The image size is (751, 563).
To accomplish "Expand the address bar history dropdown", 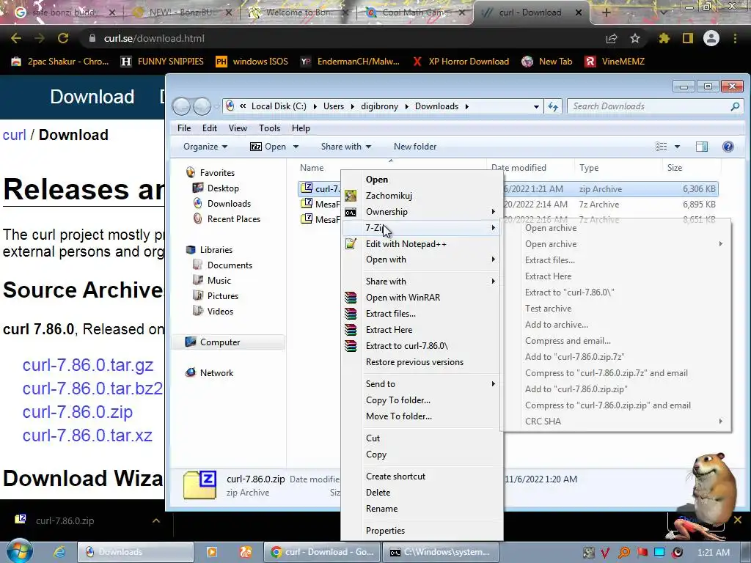I will [x=536, y=106].
